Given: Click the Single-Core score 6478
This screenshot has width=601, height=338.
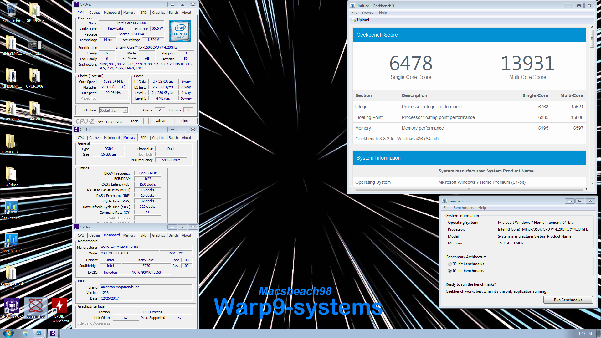Looking at the screenshot, I should click(411, 64).
